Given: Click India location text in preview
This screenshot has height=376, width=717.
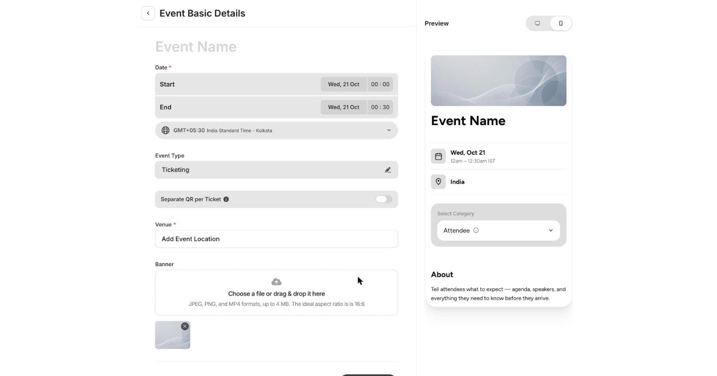Looking at the screenshot, I should click(457, 182).
